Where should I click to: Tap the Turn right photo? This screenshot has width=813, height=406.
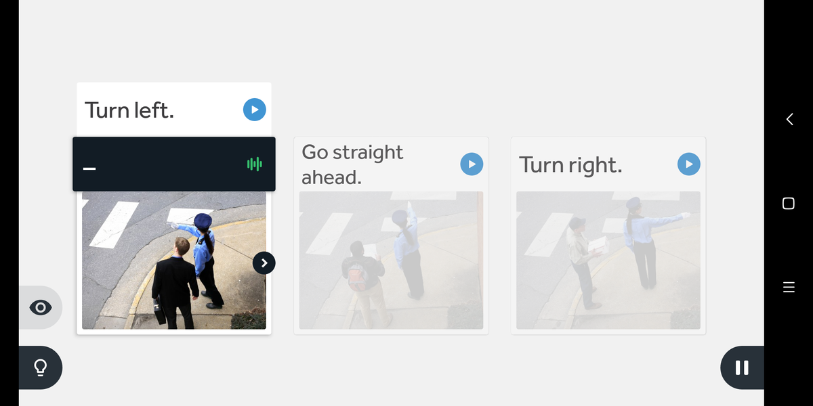[608, 261]
